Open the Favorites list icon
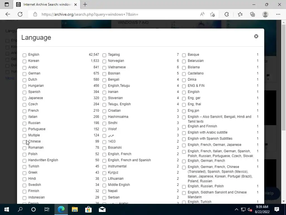The image size is (286, 215). [x=240, y=14]
